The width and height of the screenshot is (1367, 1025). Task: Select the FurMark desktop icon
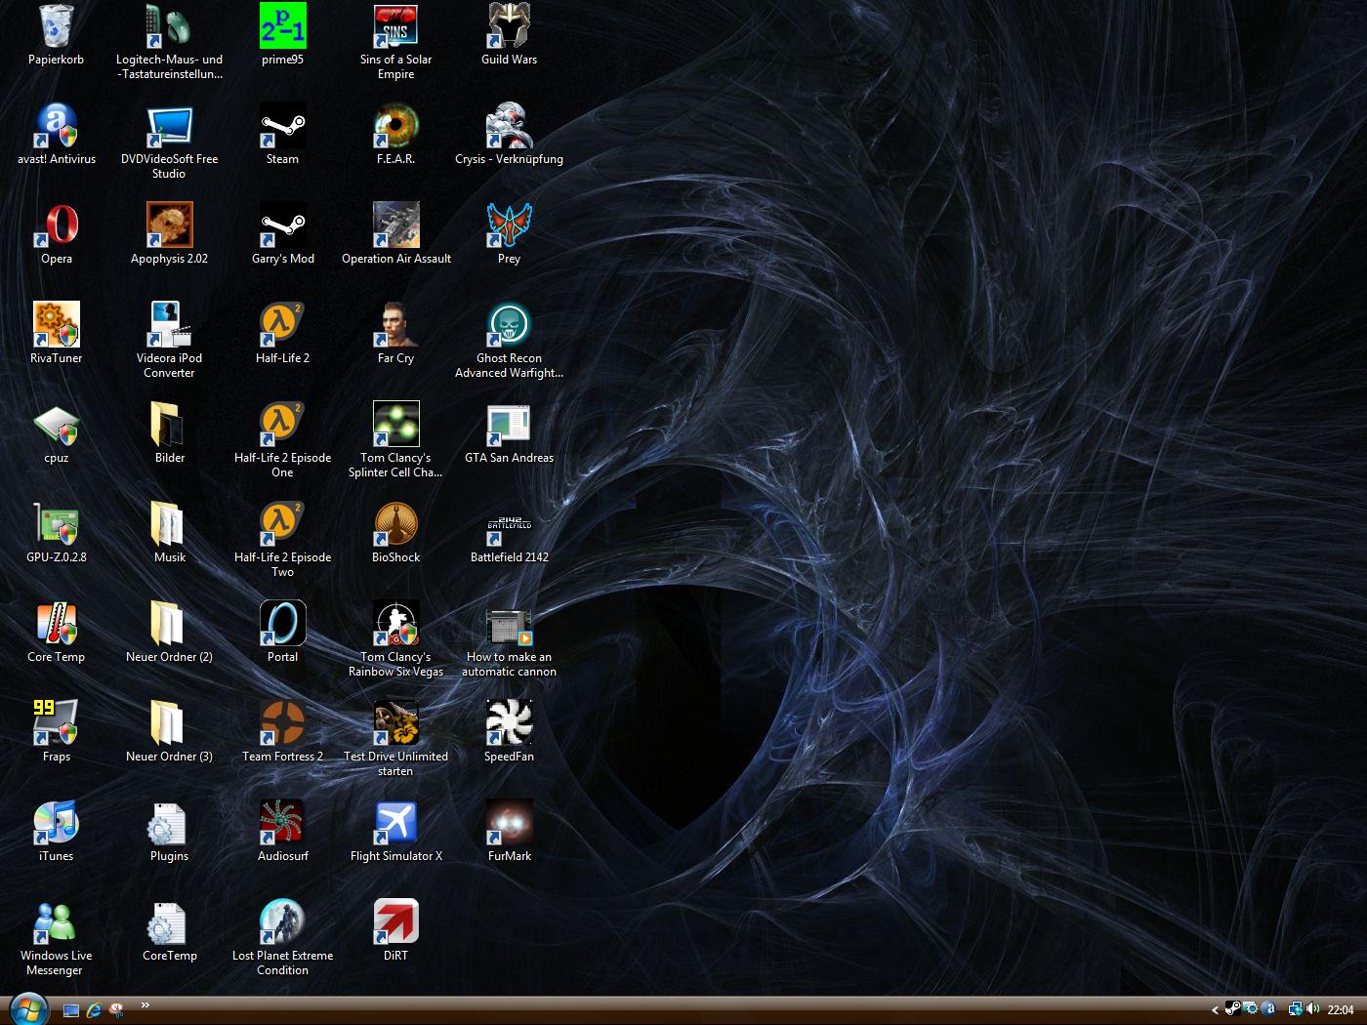point(509,823)
